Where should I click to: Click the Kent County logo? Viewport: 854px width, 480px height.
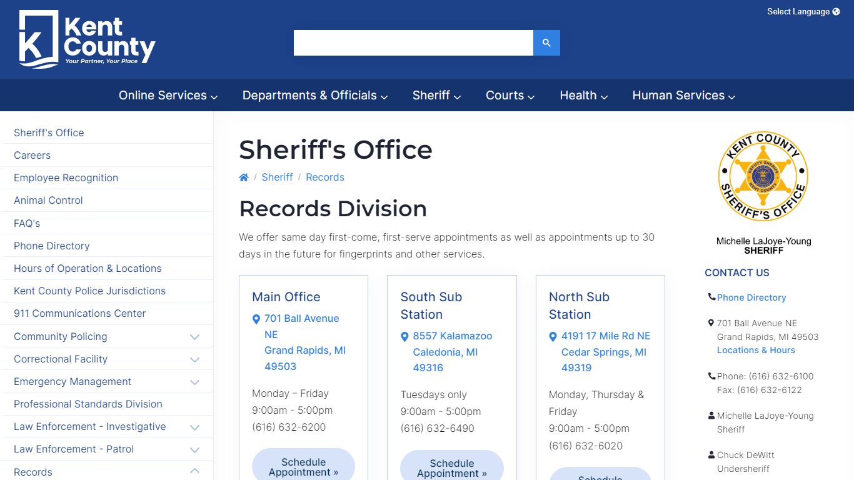pos(87,39)
